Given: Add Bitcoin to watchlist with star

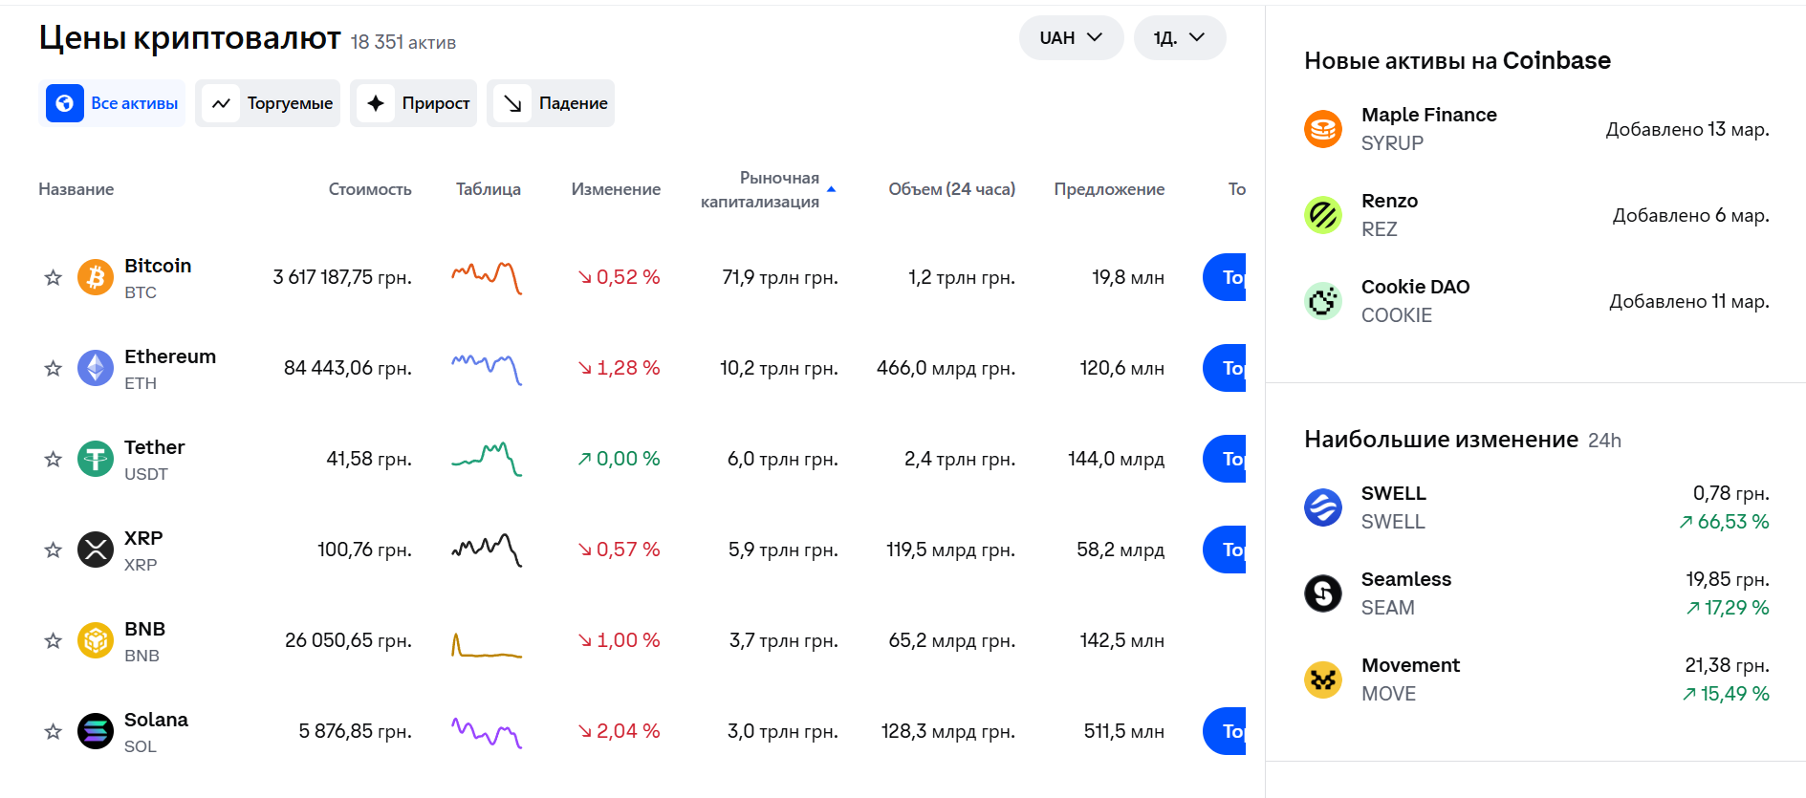Looking at the screenshot, I should click(54, 277).
